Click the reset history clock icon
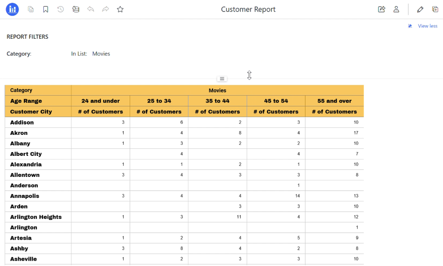The width and height of the screenshot is (443, 266). point(61,9)
